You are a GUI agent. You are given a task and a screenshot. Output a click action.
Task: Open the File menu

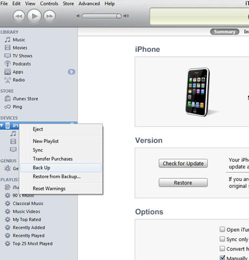click(4, 4)
